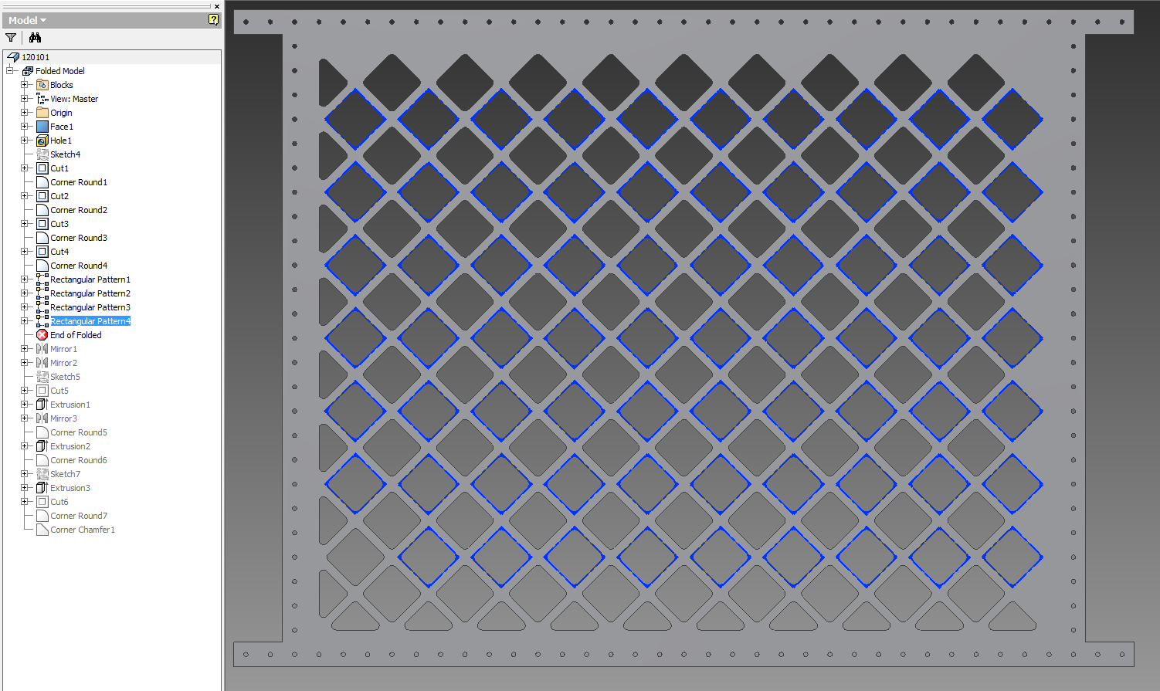The height and width of the screenshot is (691, 1160).
Task: Expand the Cut1 feature node
Action: (25, 168)
